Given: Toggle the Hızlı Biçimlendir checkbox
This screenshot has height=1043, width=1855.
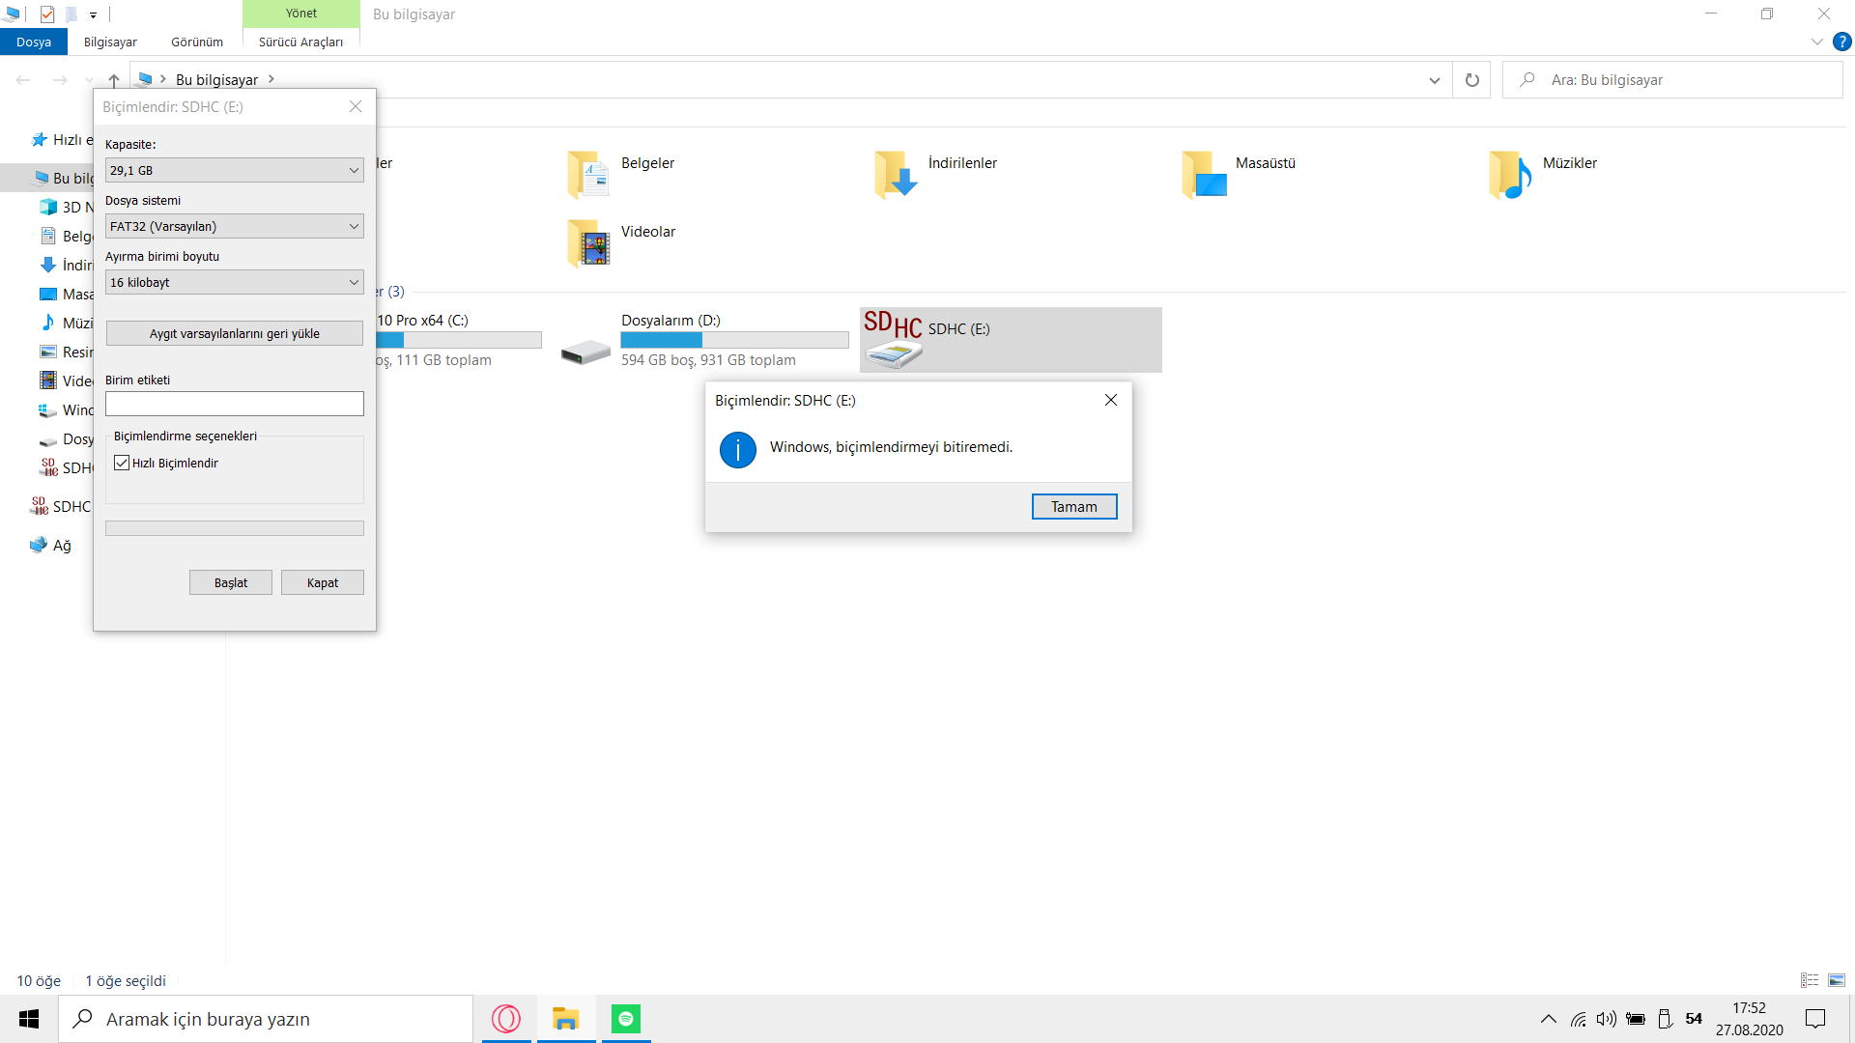Looking at the screenshot, I should tap(122, 464).
